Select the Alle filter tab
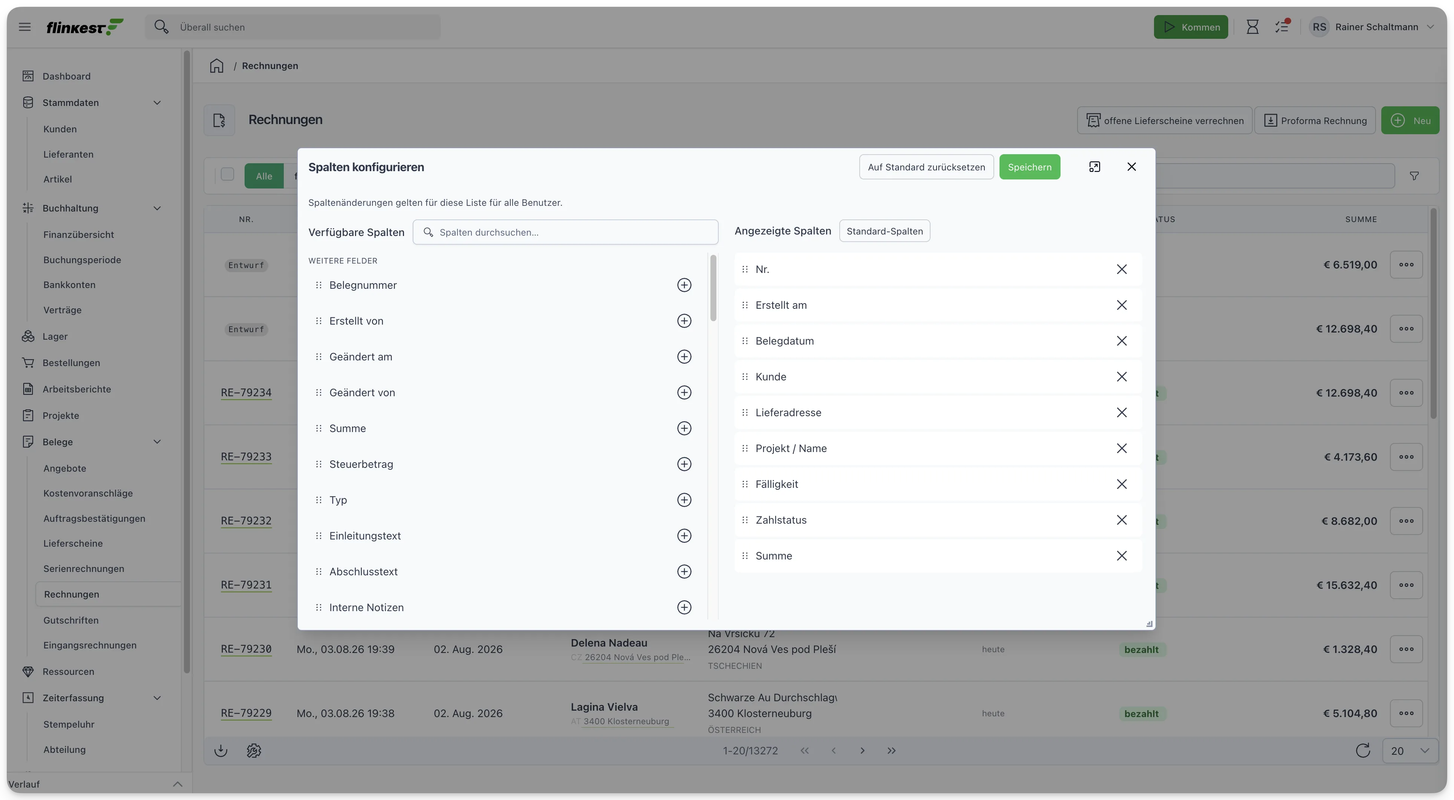1454x800 pixels. 263,176
